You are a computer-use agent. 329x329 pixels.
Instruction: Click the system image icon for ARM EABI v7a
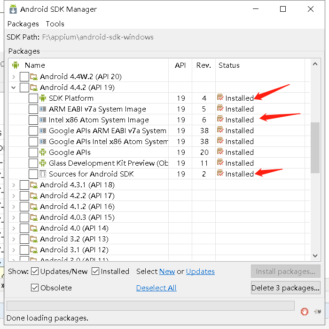coord(43,109)
